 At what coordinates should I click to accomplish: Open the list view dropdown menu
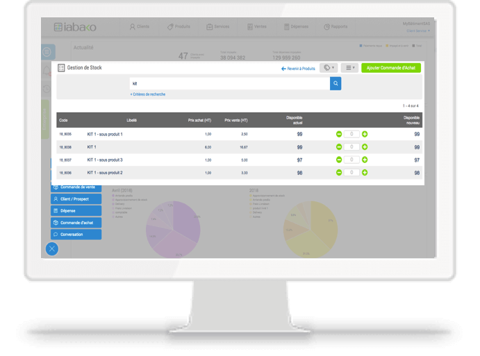[x=349, y=67]
